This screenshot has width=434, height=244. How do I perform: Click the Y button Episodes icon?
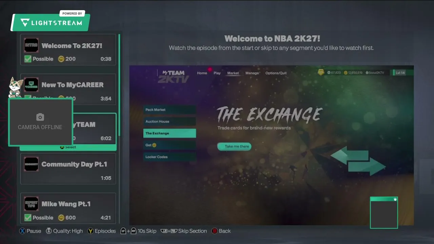tap(91, 231)
